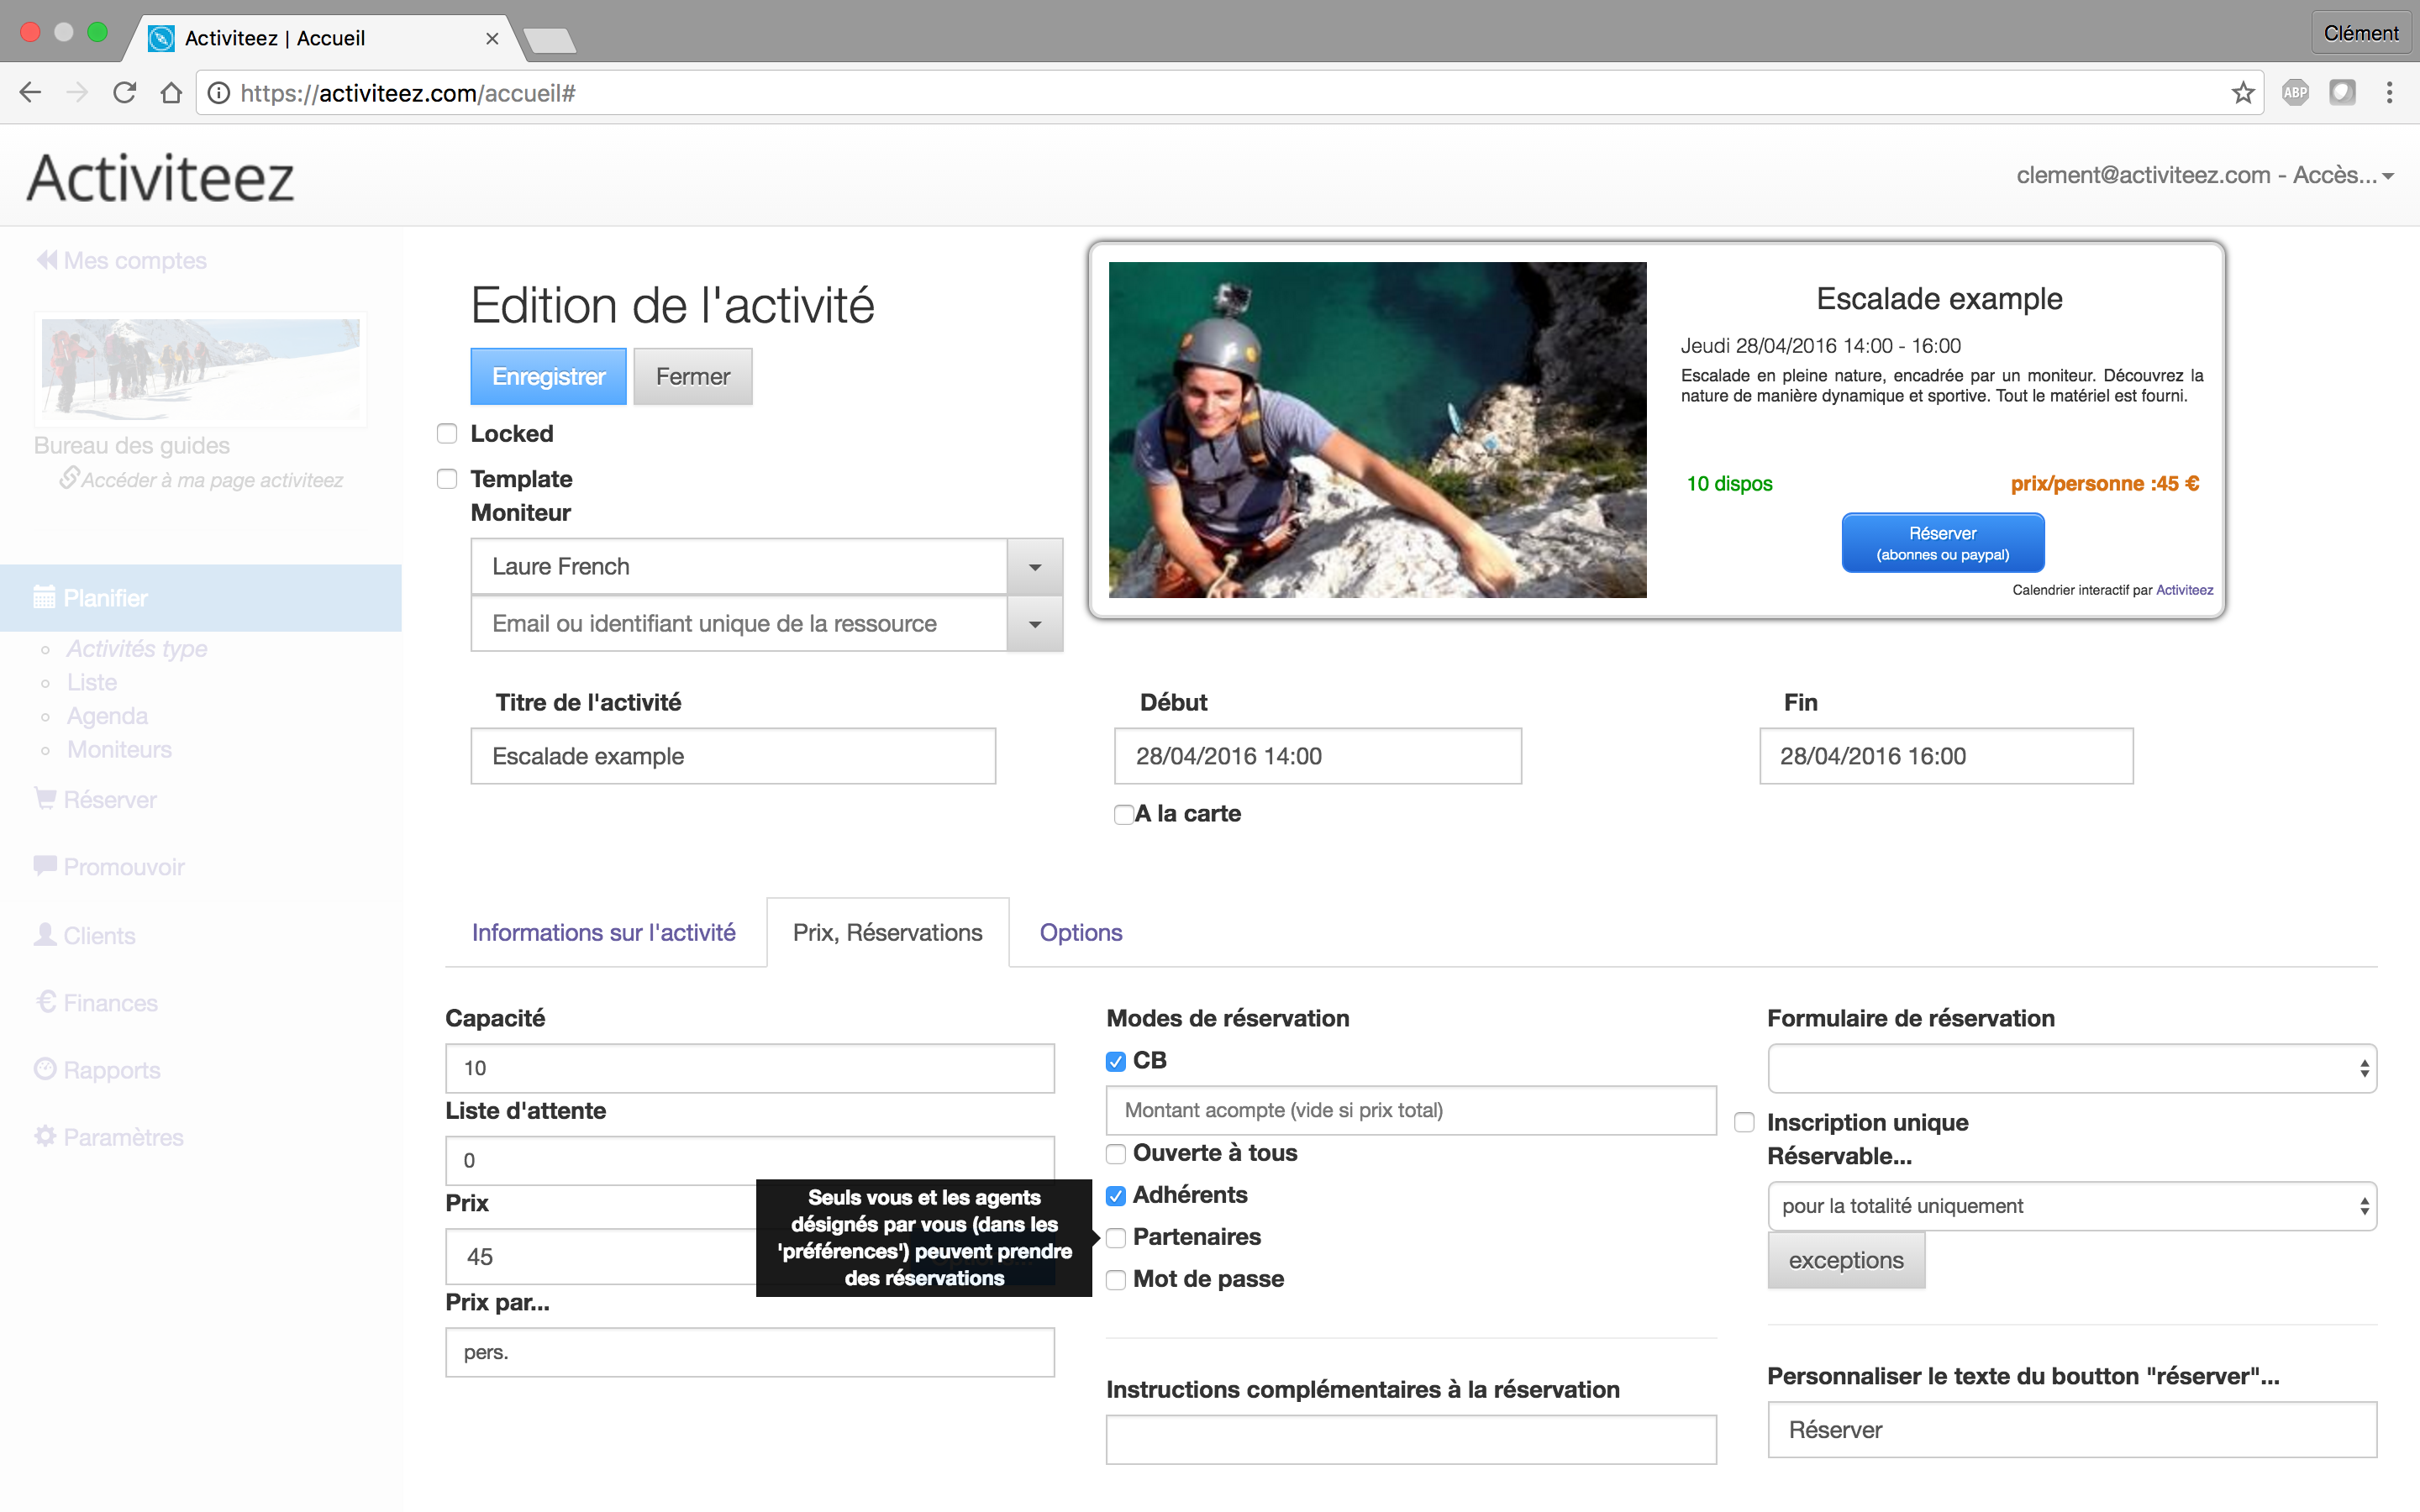Click the Mes comptes rewind icon
This screenshot has width=2420, height=1512.
(x=46, y=260)
